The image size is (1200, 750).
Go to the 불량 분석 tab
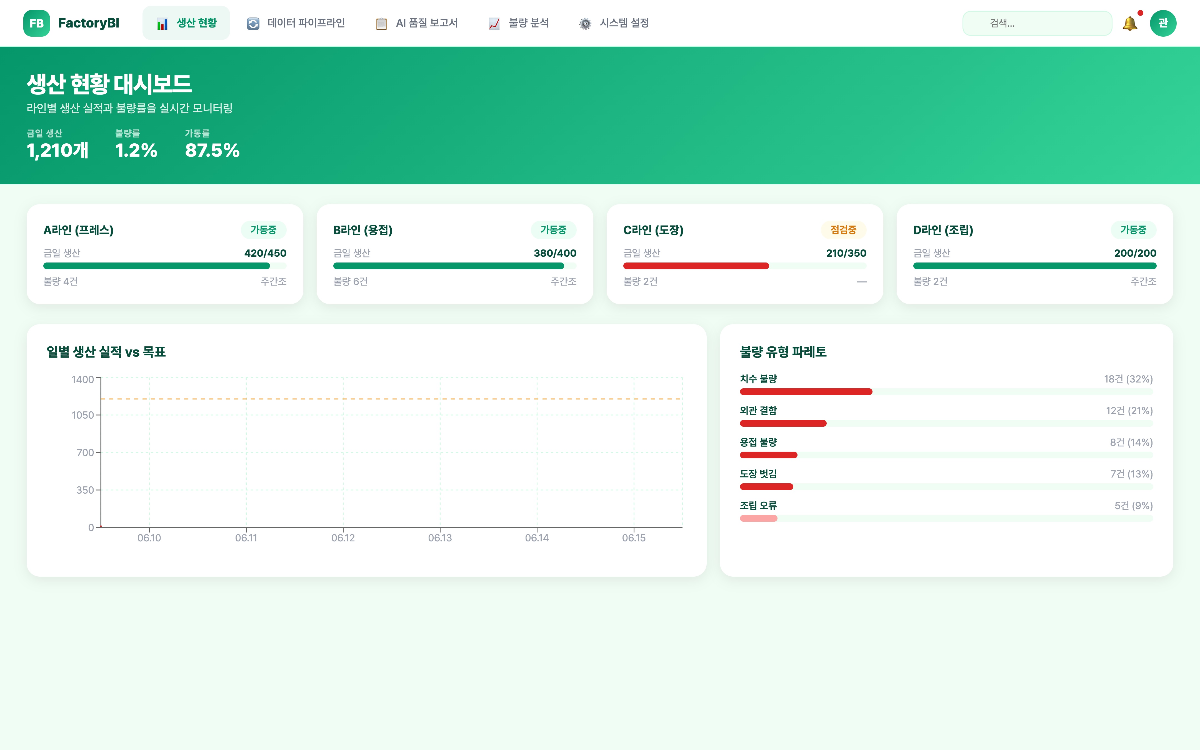point(529,23)
